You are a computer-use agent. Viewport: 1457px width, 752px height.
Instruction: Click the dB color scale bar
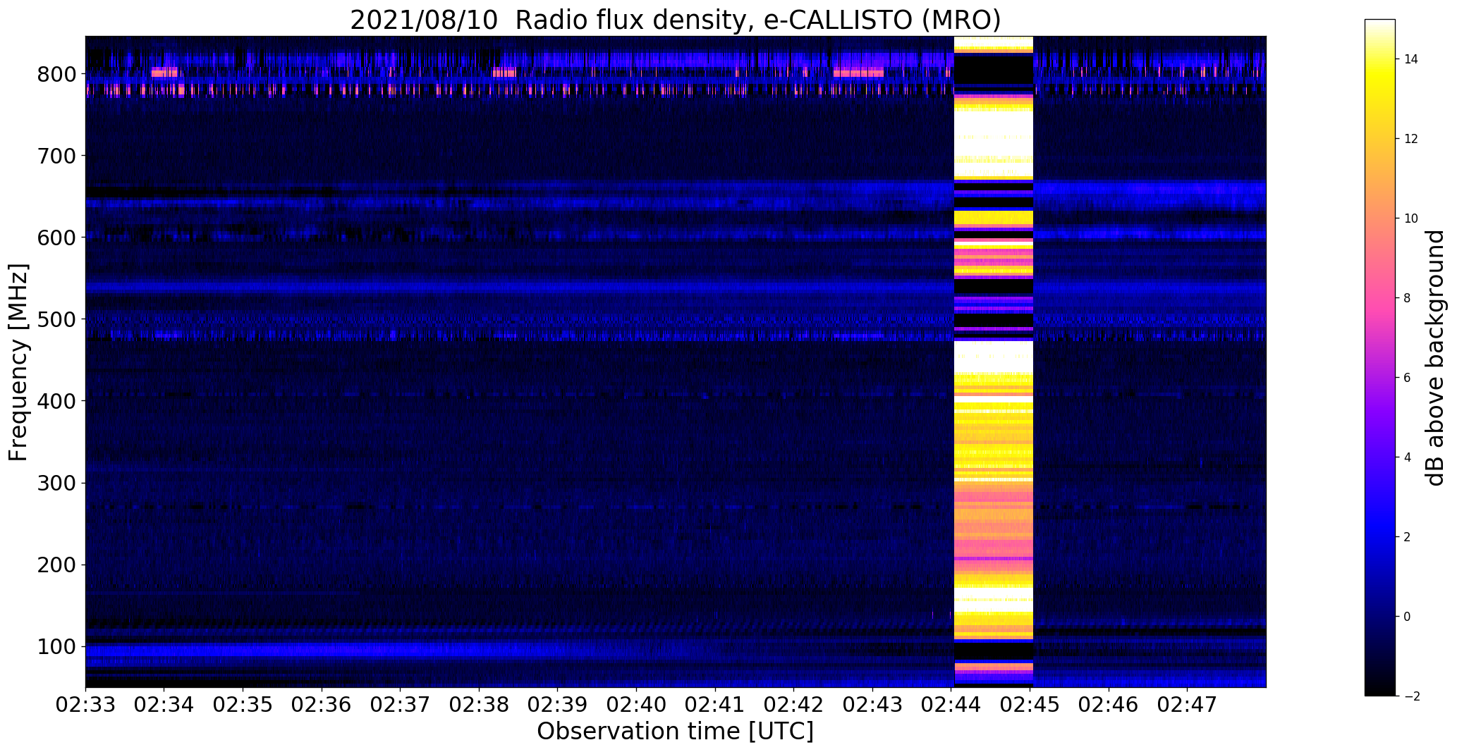coord(1380,357)
